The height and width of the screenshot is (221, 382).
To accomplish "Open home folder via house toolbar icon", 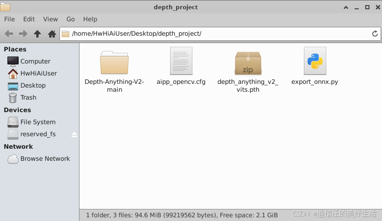I will 52,34.
